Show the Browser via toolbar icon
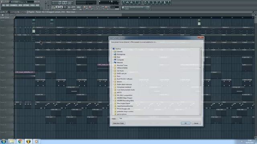This screenshot has height=144, width=257. pos(135,2)
